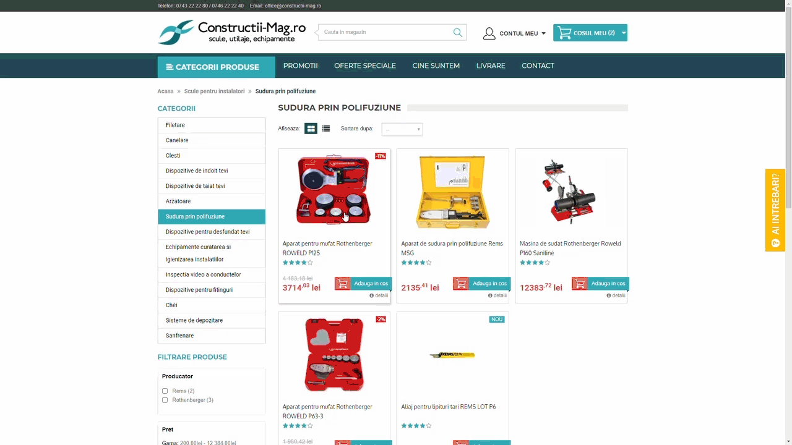Open Dispozitive pentru fitinguri category
This screenshot has width=792, height=445.
pyautogui.click(x=212, y=290)
